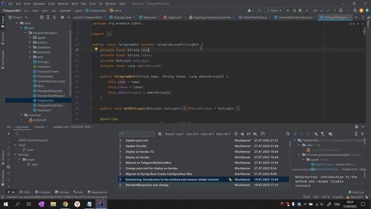Collapse the Local branches node
371x209 pixels.
(x=16, y=145)
